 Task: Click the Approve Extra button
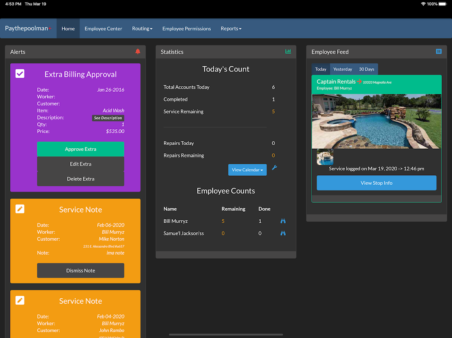tap(80, 149)
